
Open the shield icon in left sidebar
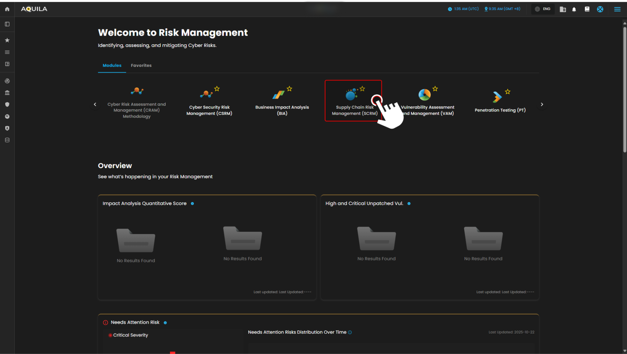coord(7,105)
